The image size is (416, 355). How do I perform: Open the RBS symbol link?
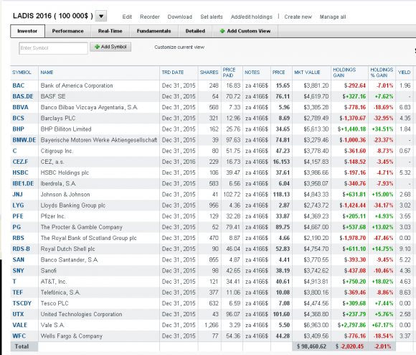click(x=19, y=238)
